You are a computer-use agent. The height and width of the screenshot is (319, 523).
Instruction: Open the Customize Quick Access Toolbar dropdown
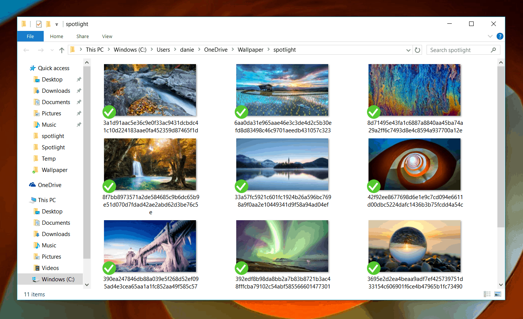[x=57, y=25]
